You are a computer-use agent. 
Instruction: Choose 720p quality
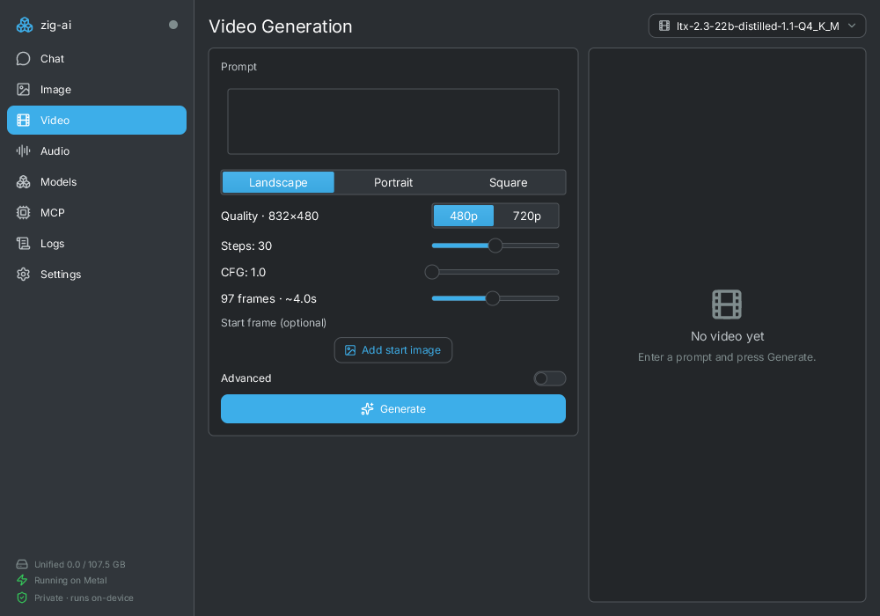coord(526,216)
